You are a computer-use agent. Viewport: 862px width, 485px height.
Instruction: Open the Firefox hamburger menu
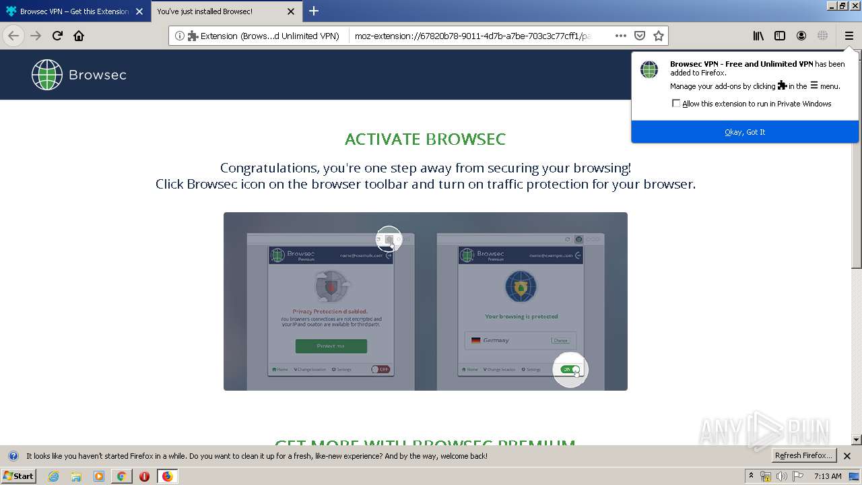coord(849,36)
